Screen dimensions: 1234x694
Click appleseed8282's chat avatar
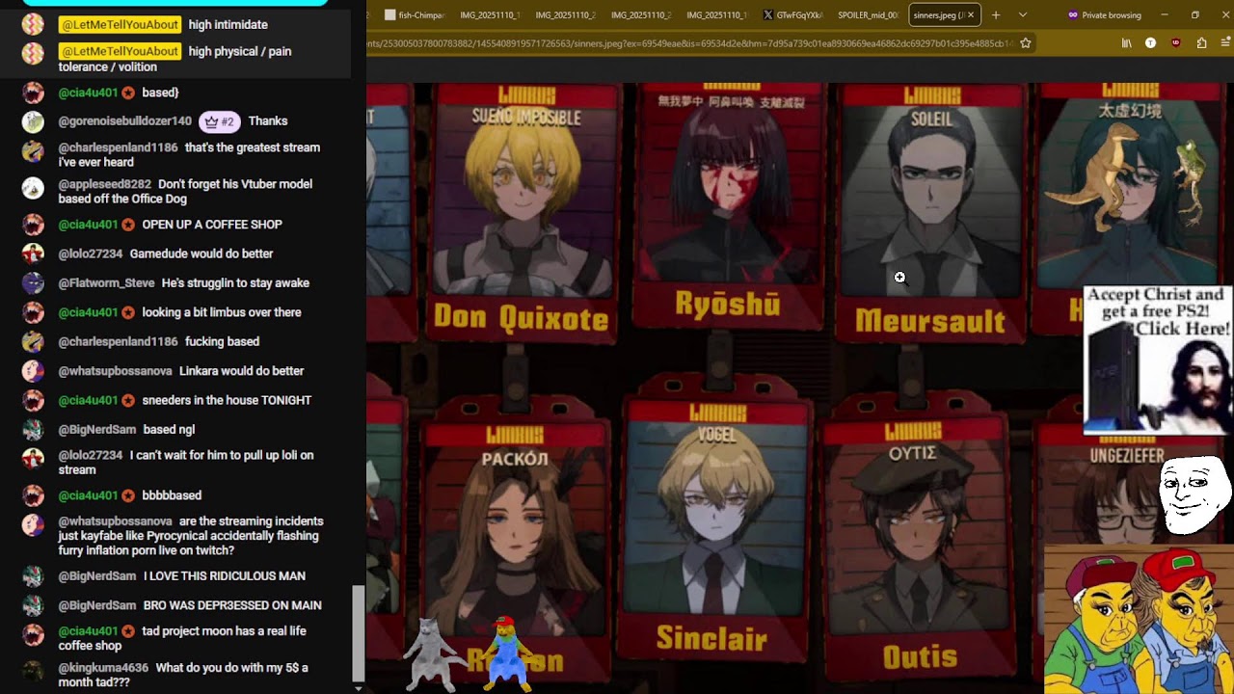coord(34,188)
